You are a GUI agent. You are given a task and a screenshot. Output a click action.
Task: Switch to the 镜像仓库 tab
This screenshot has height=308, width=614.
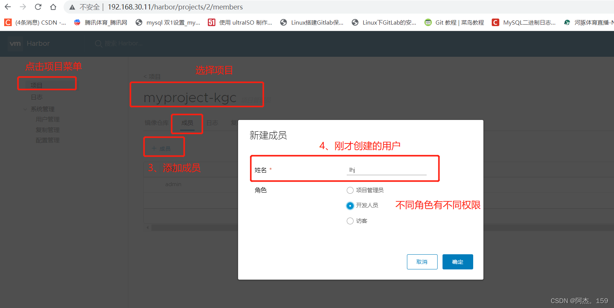pyautogui.click(x=156, y=123)
